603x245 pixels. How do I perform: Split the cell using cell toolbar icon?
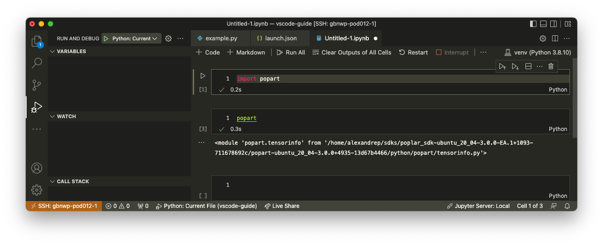528,66
